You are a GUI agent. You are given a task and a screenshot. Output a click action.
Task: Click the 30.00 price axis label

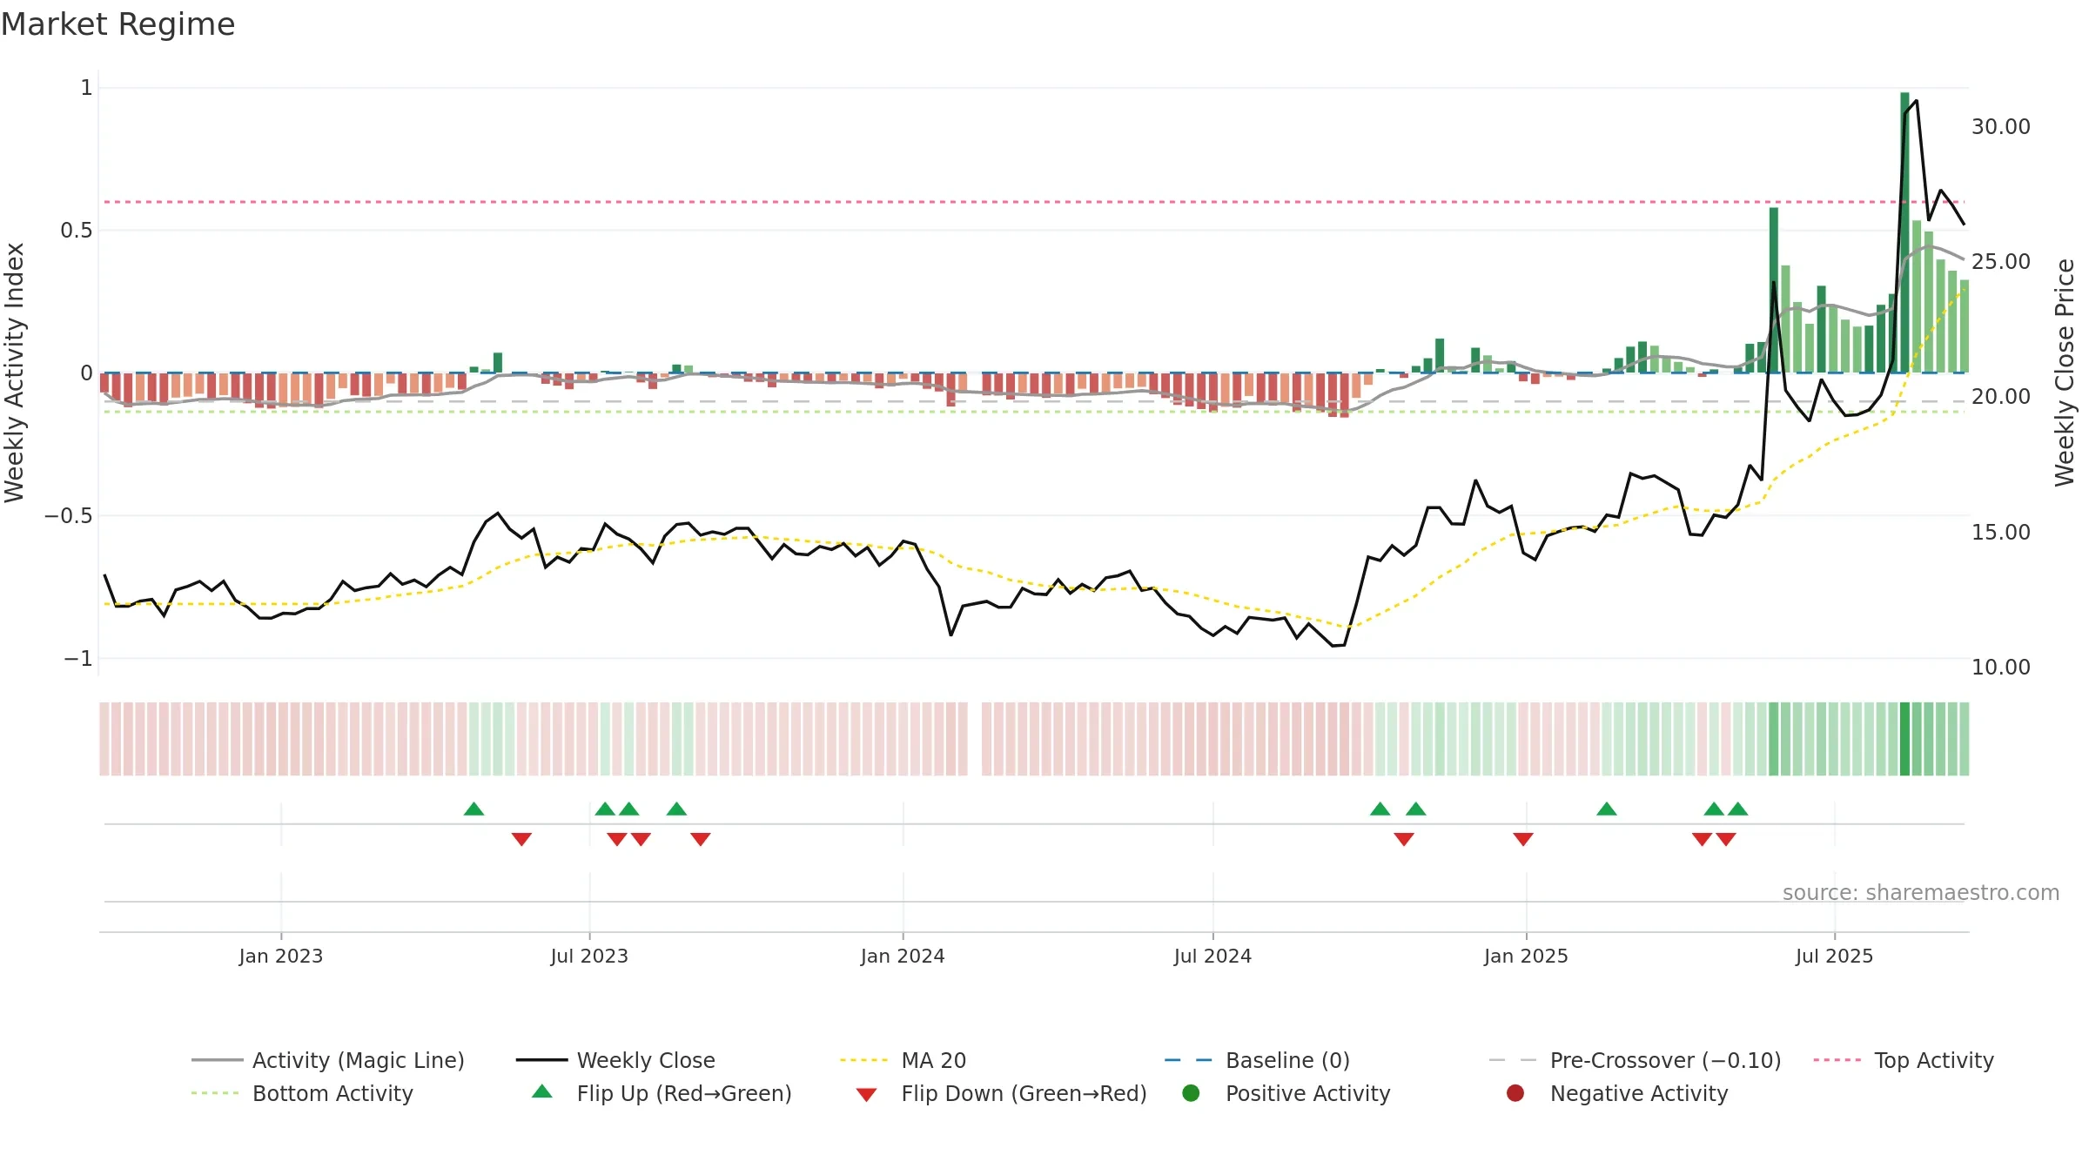[x=2001, y=127]
